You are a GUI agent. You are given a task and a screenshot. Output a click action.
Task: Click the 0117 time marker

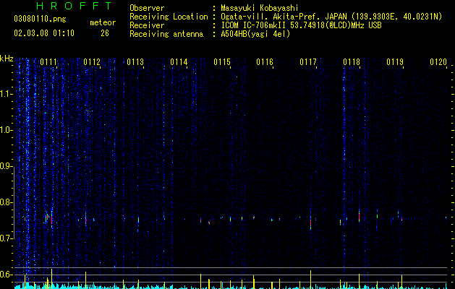[x=308, y=62]
